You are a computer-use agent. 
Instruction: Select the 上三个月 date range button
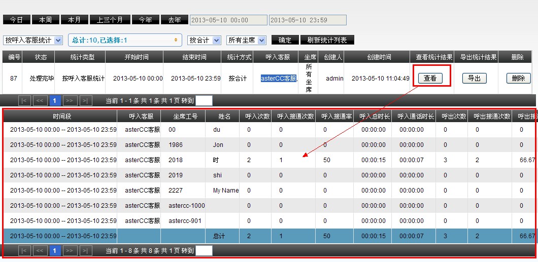[110, 20]
